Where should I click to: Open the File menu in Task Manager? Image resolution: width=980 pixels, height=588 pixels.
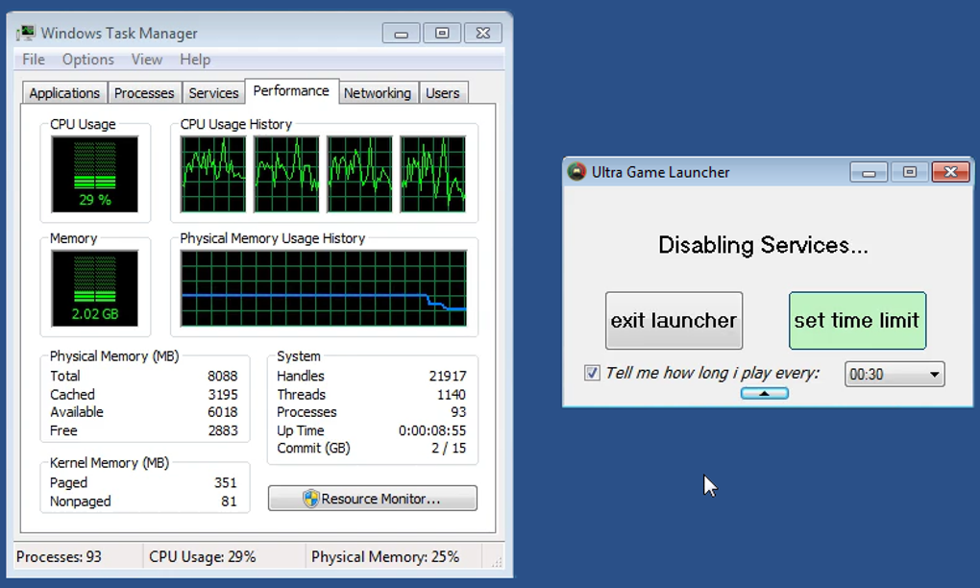click(34, 60)
